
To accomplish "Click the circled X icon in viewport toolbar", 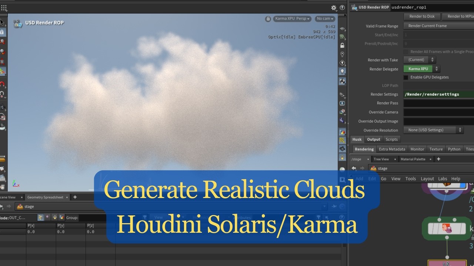I will click(343, 54).
